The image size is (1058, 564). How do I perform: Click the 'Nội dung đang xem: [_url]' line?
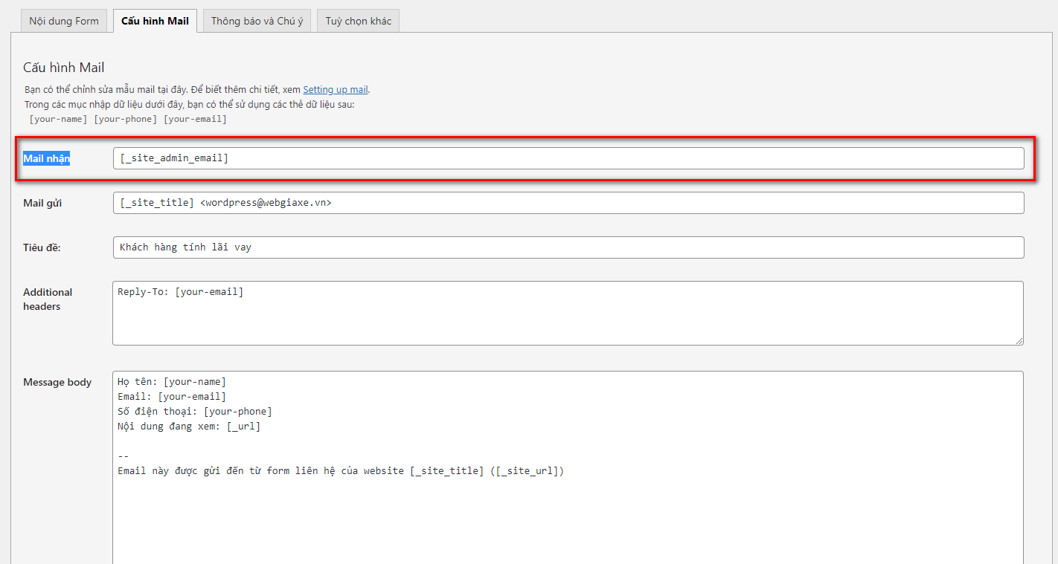pyautogui.click(x=189, y=427)
